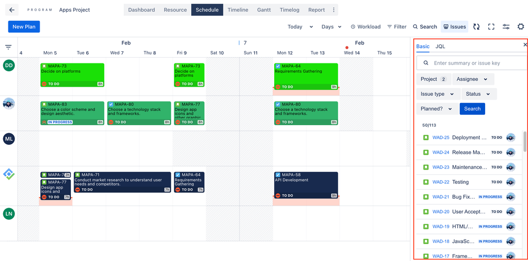Click the Mon 12 date header
Image resolution: width=528 pixels, height=261 pixels.
[x=285, y=53]
